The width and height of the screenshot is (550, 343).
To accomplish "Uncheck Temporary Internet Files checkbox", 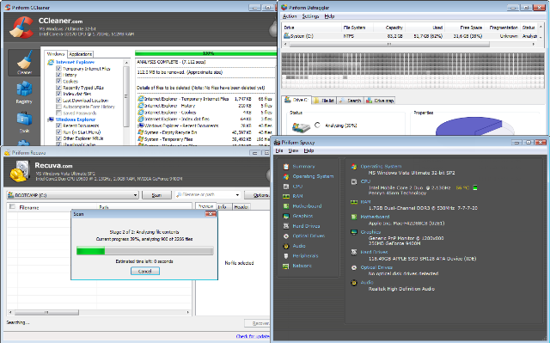I will pyautogui.click(x=59, y=69).
